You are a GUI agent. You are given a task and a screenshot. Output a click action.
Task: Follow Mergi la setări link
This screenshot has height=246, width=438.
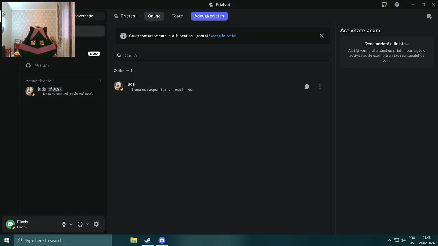point(224,36)
